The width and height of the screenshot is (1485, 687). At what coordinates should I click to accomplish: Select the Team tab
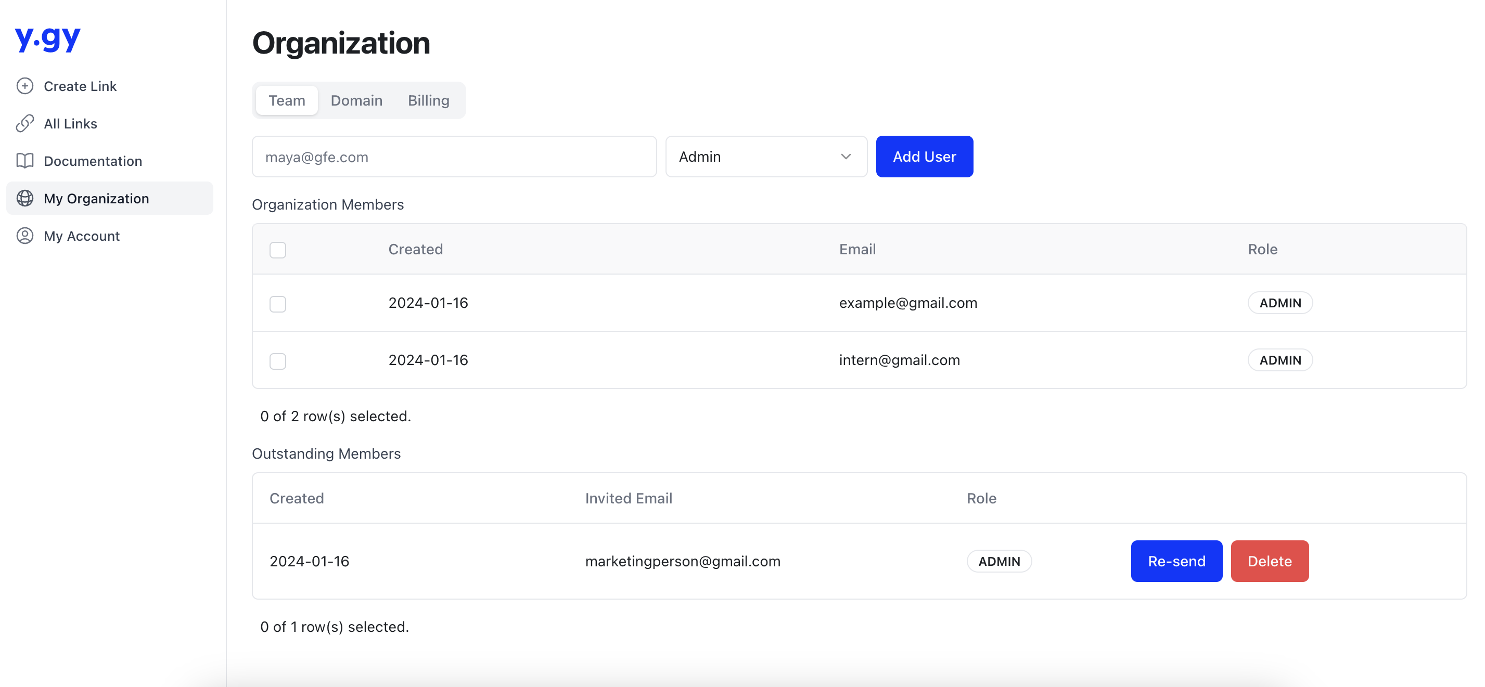click(287, 100)
